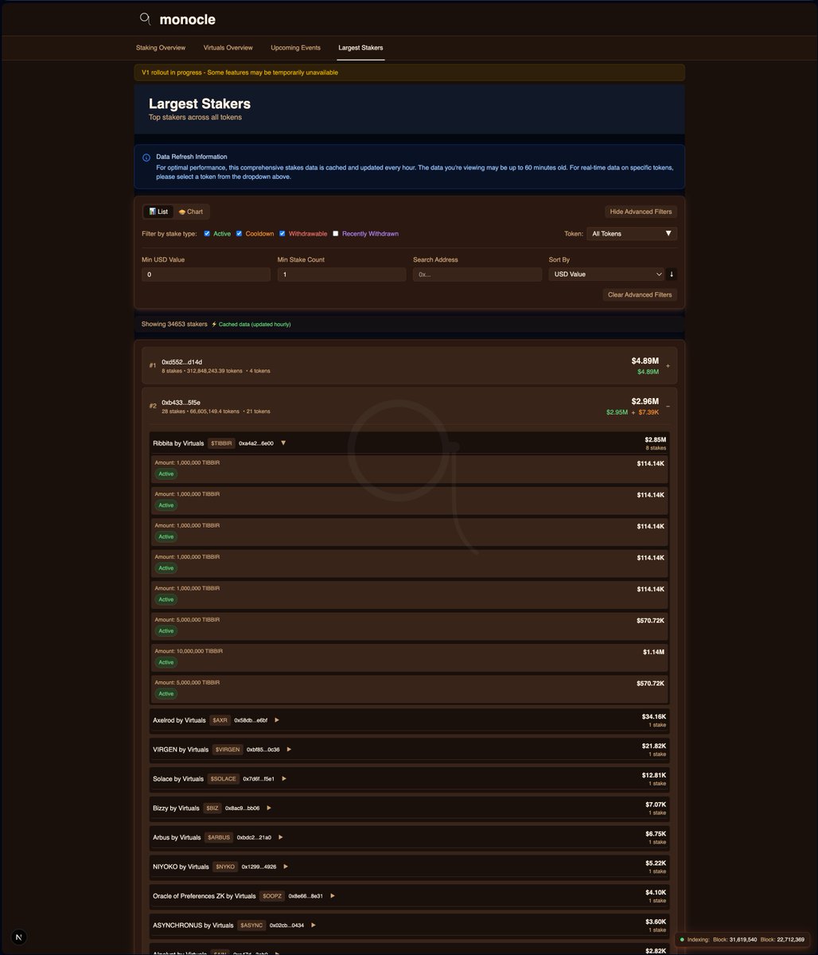The width and height of the screenshot is (818, 955).
Task: Expand the NIYOKO by Virtuals row
Action: (x=286, y=867)
